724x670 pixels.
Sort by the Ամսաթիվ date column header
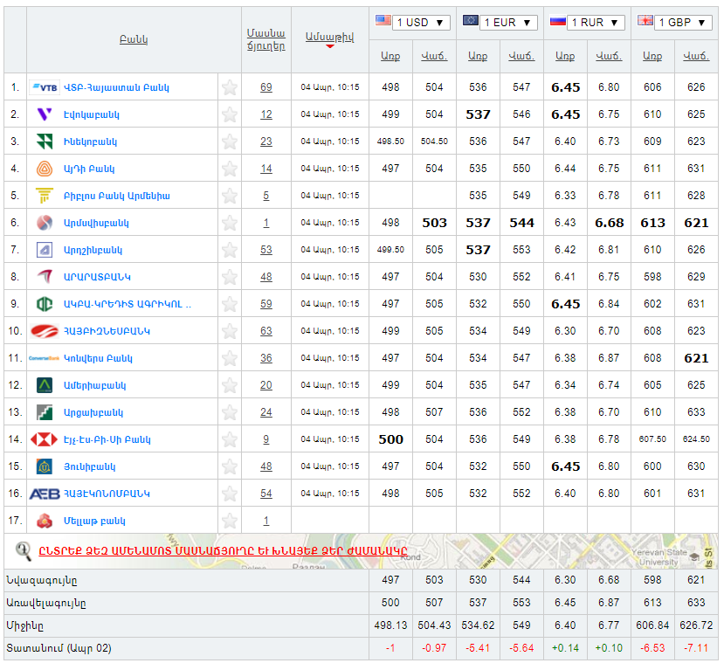(329, 38)
